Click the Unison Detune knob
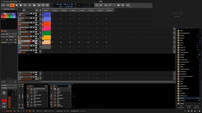 (31, 105)
